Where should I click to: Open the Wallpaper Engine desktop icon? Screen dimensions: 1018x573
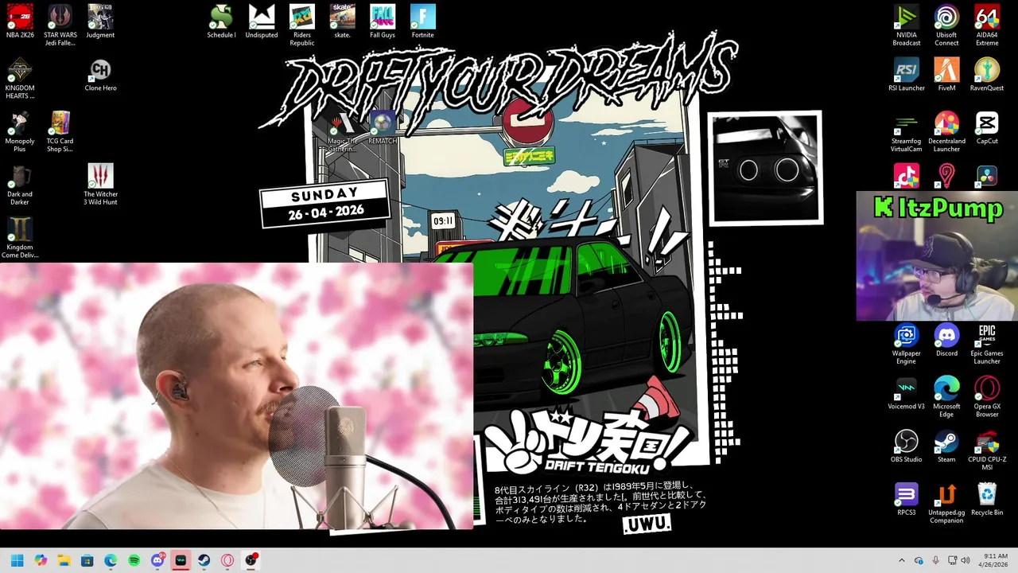(x=906, y=344)
